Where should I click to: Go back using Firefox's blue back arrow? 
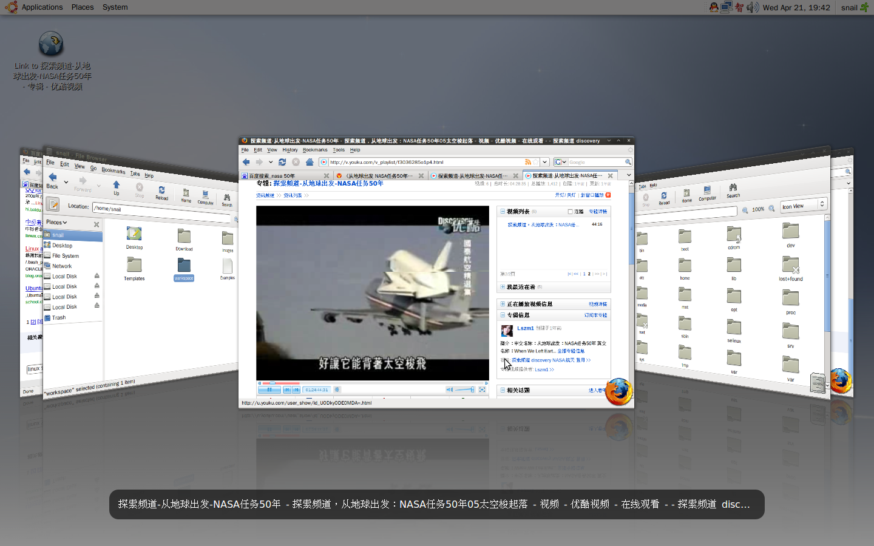(x=246, y=162)
